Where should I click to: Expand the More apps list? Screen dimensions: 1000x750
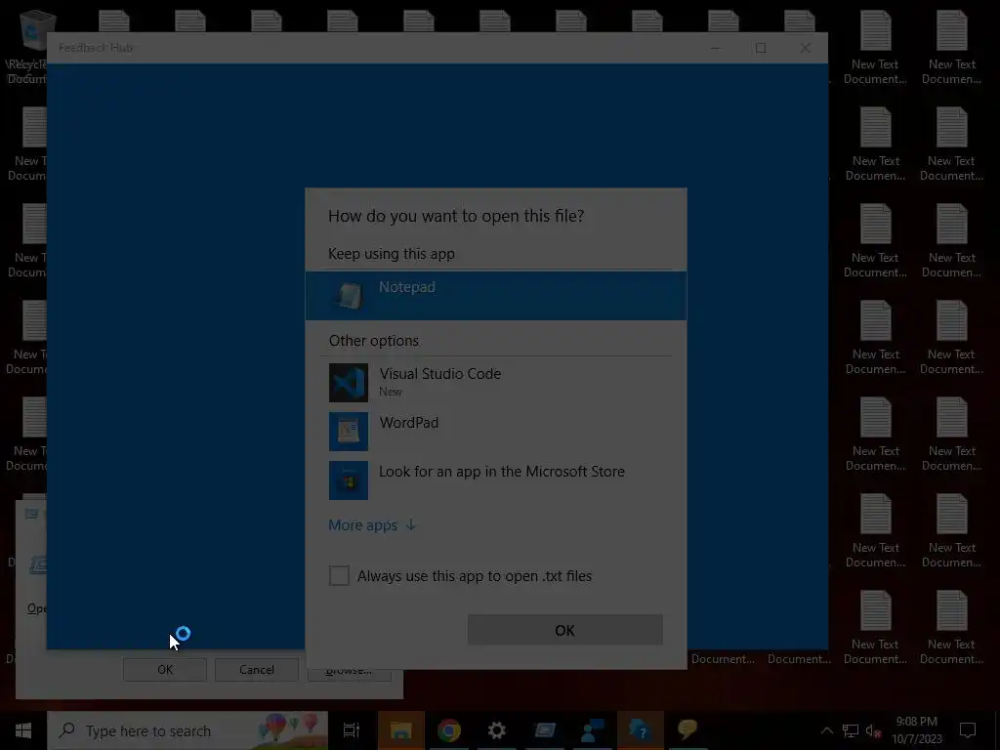[x=372, y=524]
